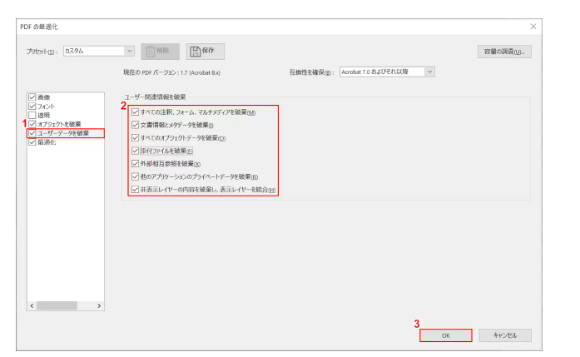Click the 保存 (Save) preset button
This screenshot has width=580, height=357.
click(x=206, y=51)
